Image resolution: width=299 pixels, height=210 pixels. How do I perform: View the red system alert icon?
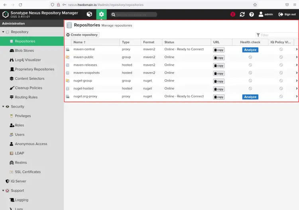tap(233, 14)
